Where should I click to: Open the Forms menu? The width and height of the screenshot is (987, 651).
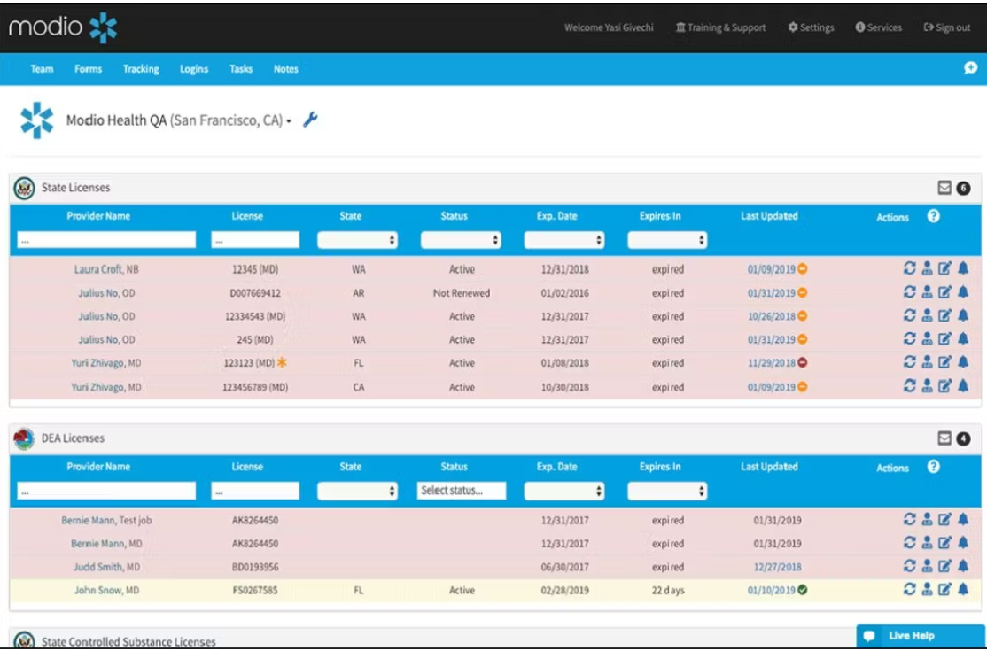[88, 68]
